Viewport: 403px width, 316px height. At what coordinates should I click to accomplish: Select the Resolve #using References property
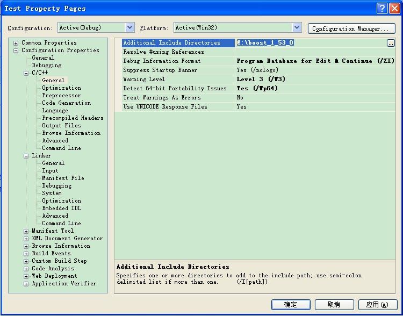(178, 52)
